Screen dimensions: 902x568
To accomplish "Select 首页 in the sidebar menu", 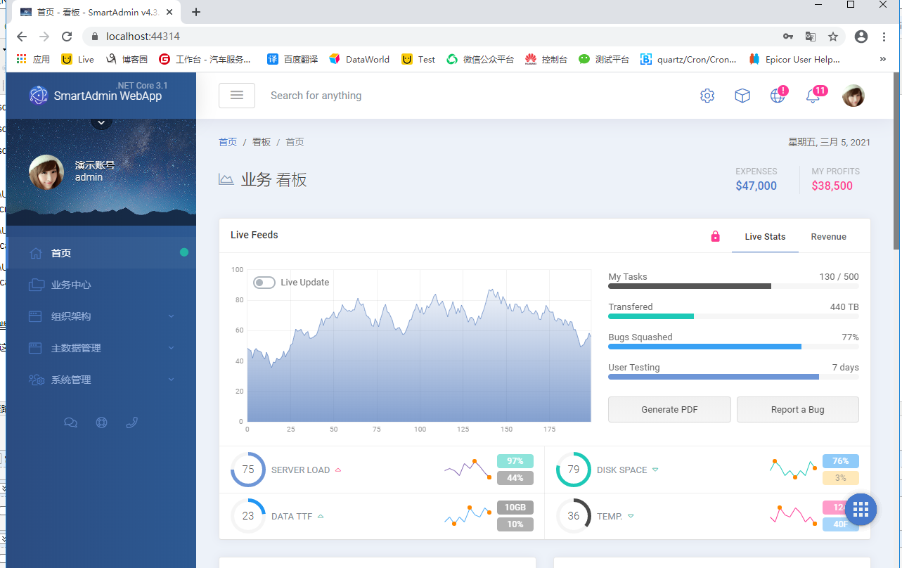I will click(101, 253).
